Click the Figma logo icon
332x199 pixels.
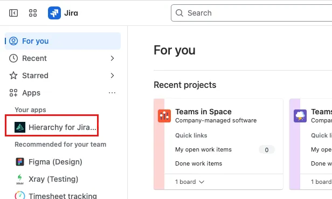20,162
